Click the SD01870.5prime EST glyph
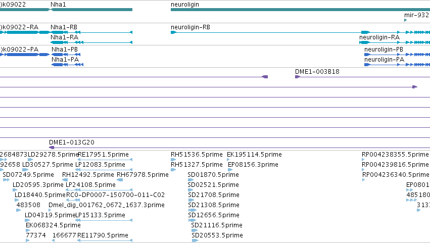Viewport: 430px width, 243px height. tap(190, 180)
